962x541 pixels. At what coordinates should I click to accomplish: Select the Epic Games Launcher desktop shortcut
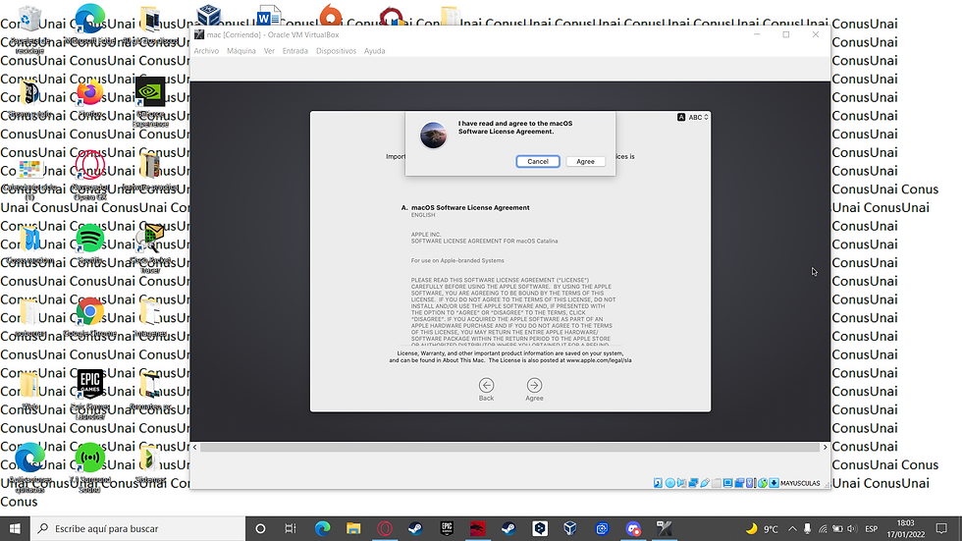pos(89,394)
